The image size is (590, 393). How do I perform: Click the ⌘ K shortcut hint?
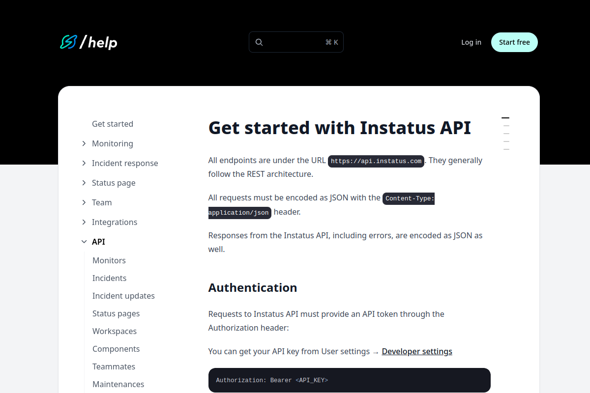pyautogui.click(x=332, y=42)
